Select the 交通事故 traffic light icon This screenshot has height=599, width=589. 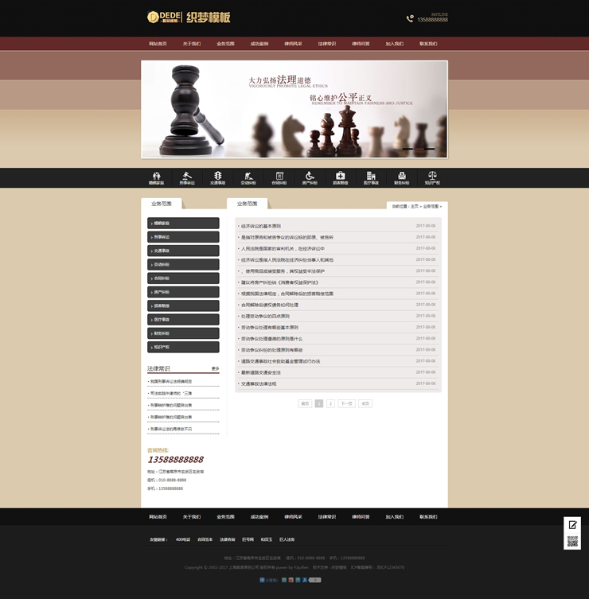point(218,175)
